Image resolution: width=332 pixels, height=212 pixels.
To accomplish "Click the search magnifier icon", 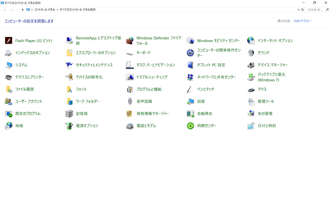I will pos(327,10).
